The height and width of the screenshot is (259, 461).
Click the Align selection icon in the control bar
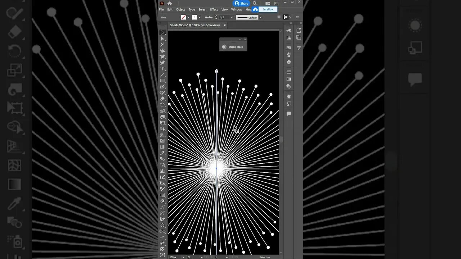pyautogui.click(x=286, y=17)
